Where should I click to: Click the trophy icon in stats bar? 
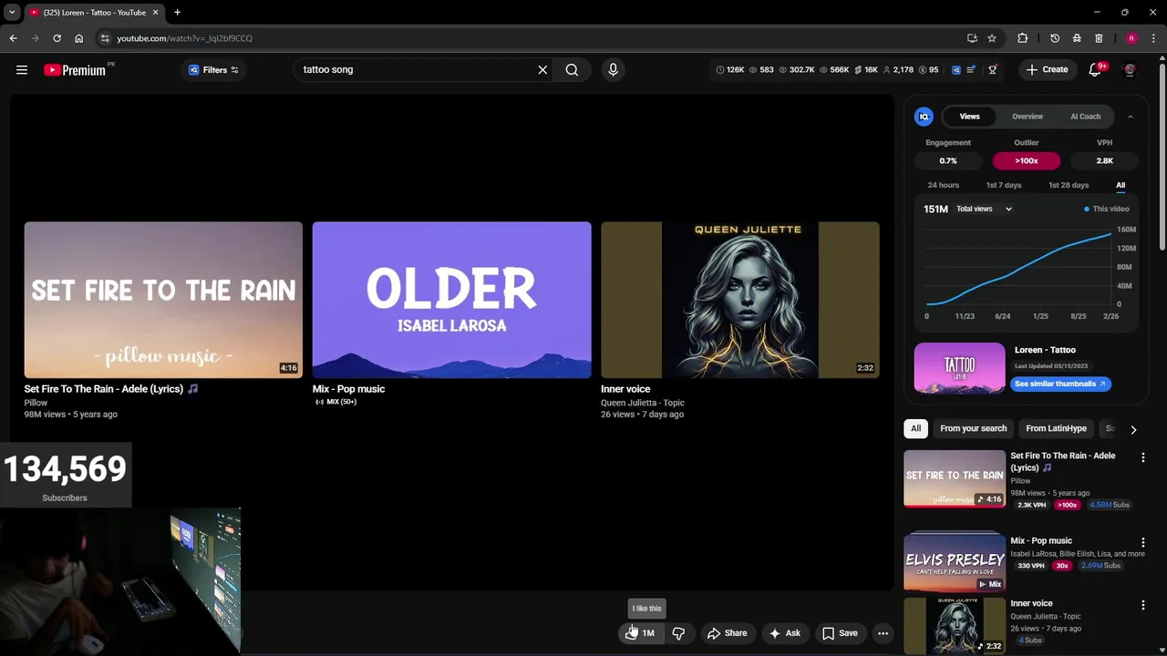pos(993,69)
